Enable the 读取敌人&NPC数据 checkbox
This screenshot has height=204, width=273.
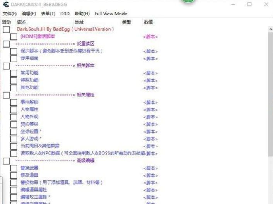point(14,154)
